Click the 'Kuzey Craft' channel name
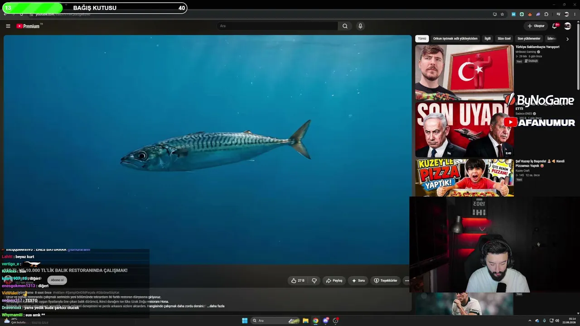 coord(522,171)
